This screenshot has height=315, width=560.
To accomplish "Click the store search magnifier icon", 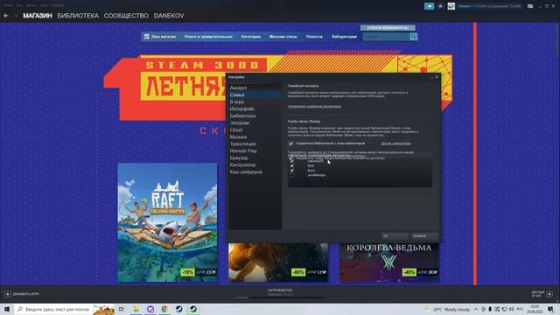I will [x=414, y=37].
